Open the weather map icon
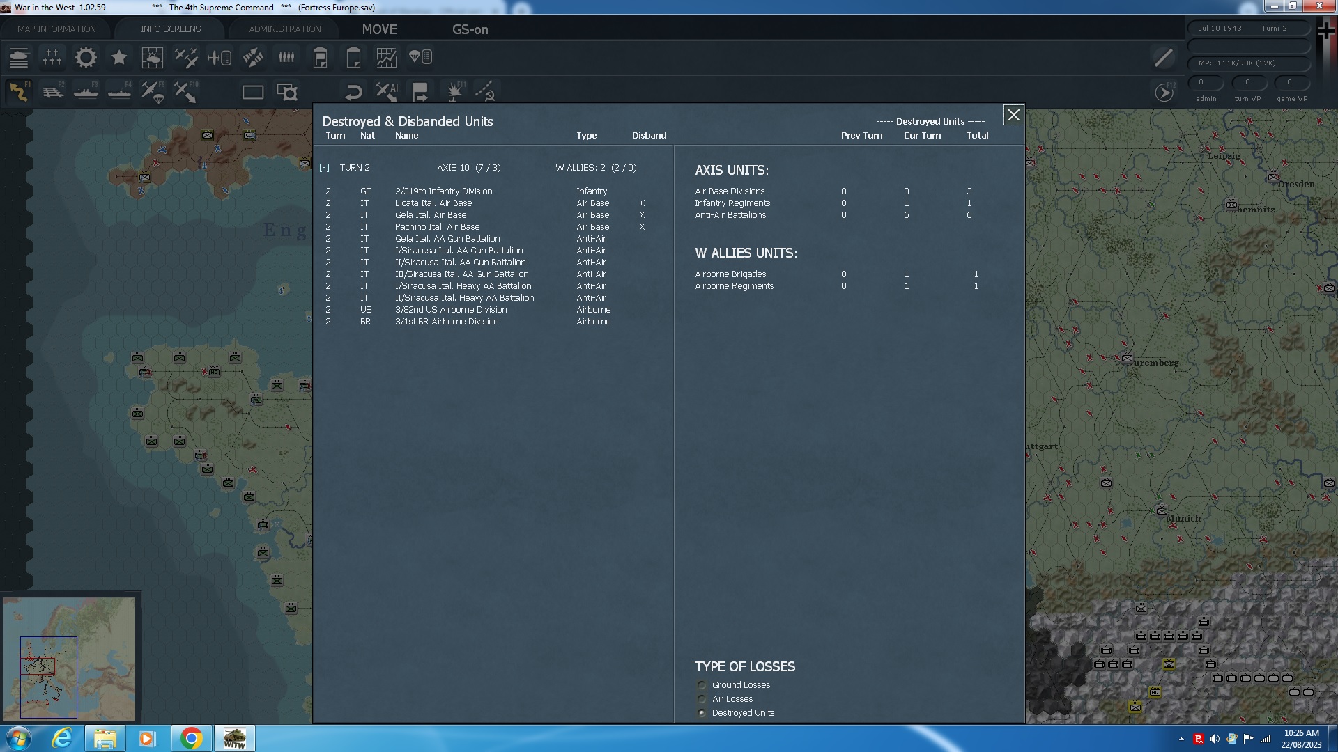1338x752 pixels. click(152, 58)
